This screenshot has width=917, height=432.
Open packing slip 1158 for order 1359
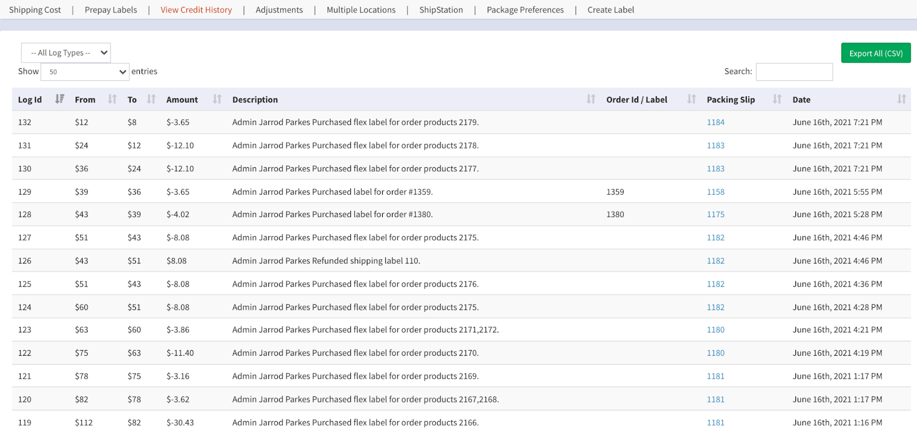point(715,192)
